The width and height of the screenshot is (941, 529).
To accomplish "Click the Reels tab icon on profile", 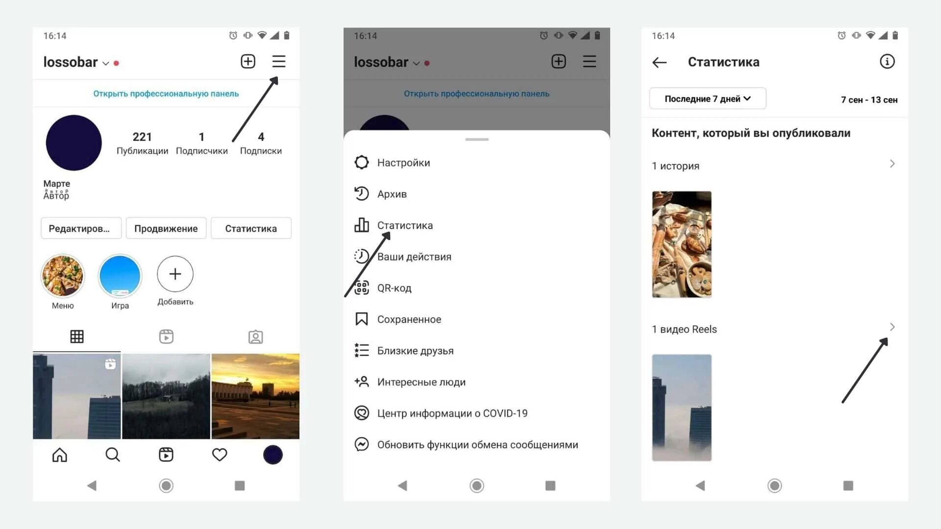I will tap(167, 337).
